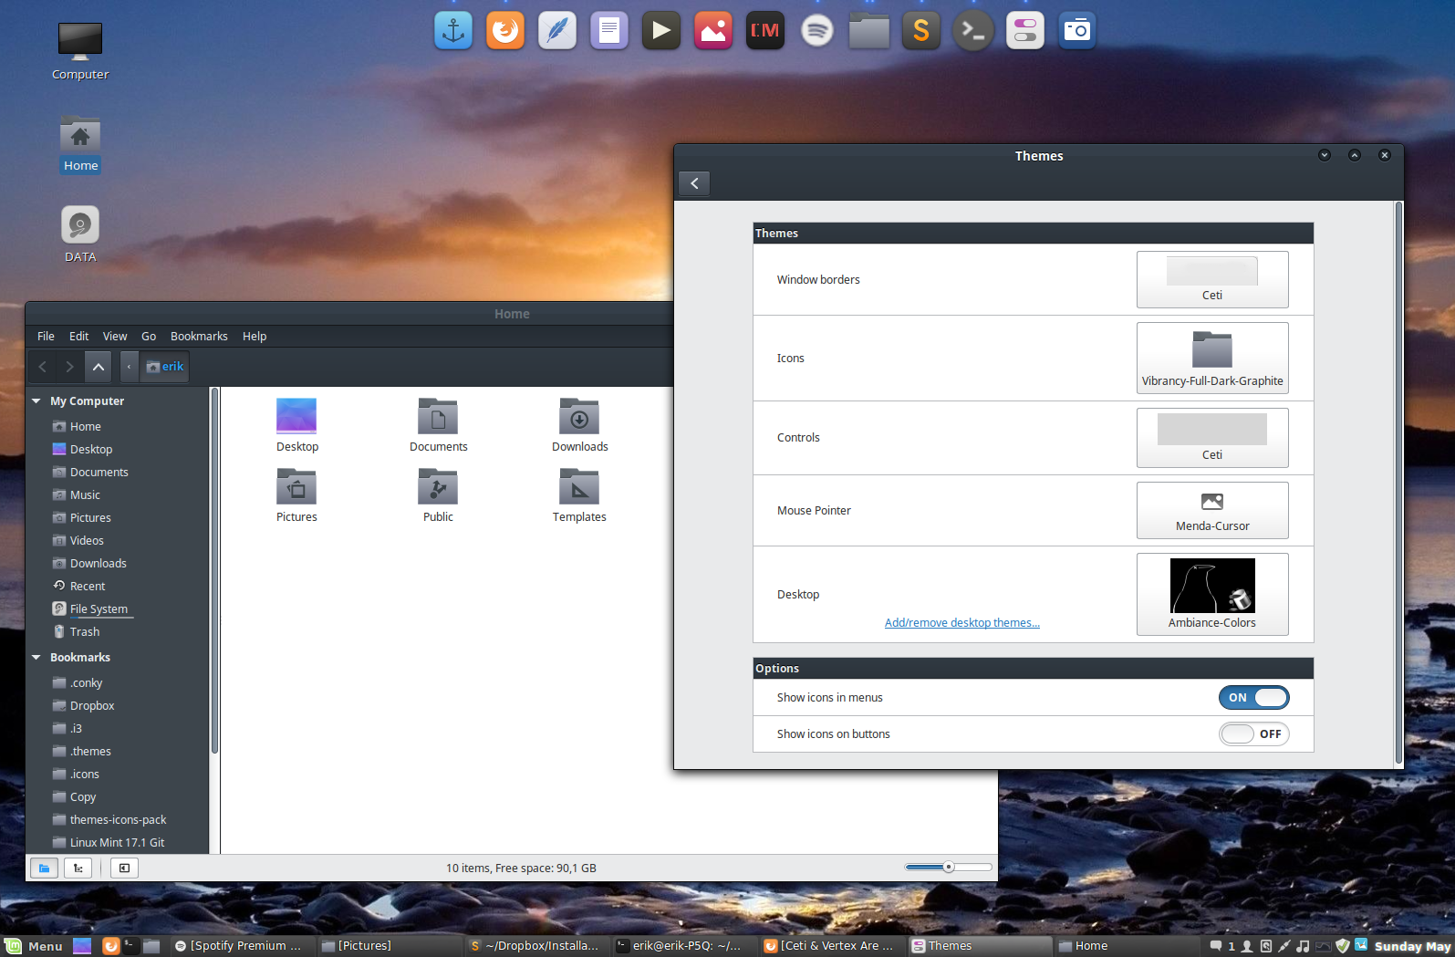Open the View menu
This screenshot has height=957, width=1455.
115,337
